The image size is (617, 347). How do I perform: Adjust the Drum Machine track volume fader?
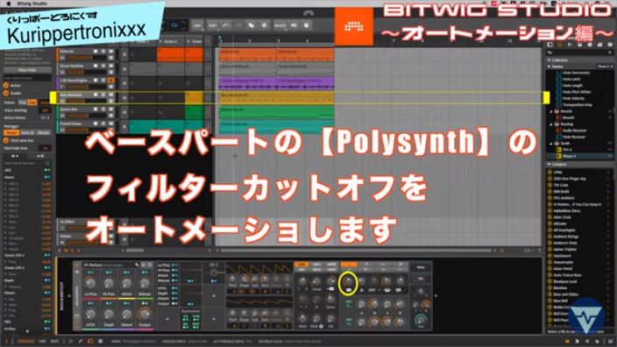85,73
